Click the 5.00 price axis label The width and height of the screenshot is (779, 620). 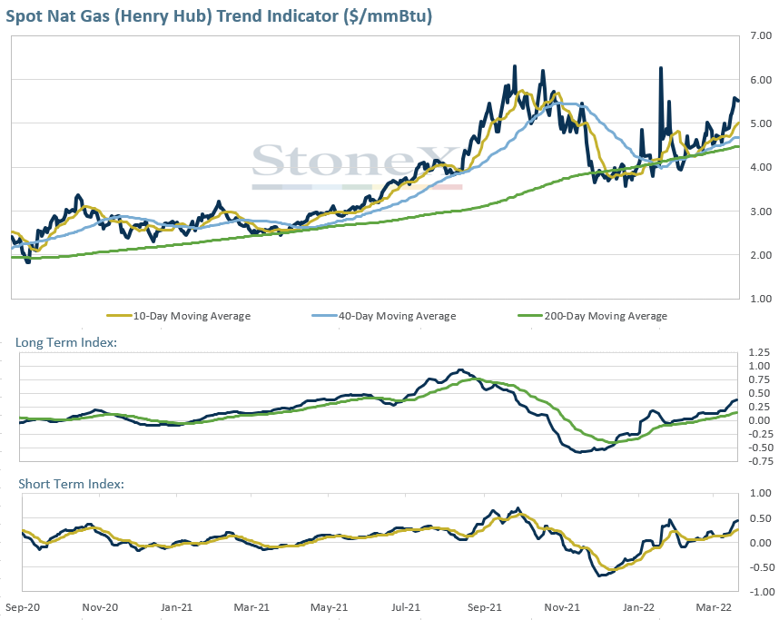761,123
